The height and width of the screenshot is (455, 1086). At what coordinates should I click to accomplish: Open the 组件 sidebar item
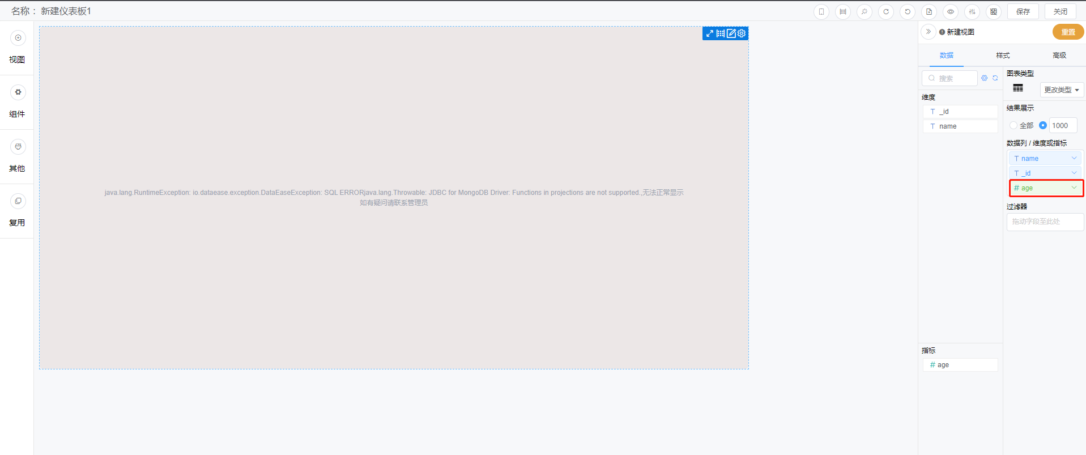(x=17, y=102)
